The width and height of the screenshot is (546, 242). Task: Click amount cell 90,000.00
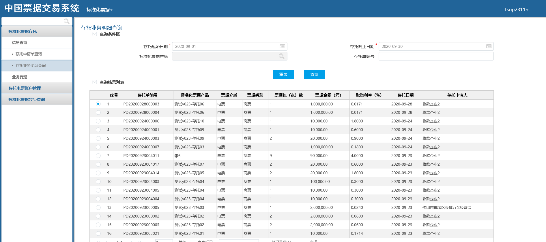(319, 156)
